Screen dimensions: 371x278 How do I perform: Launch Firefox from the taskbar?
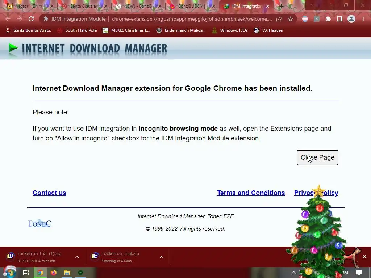click(54, 273)
